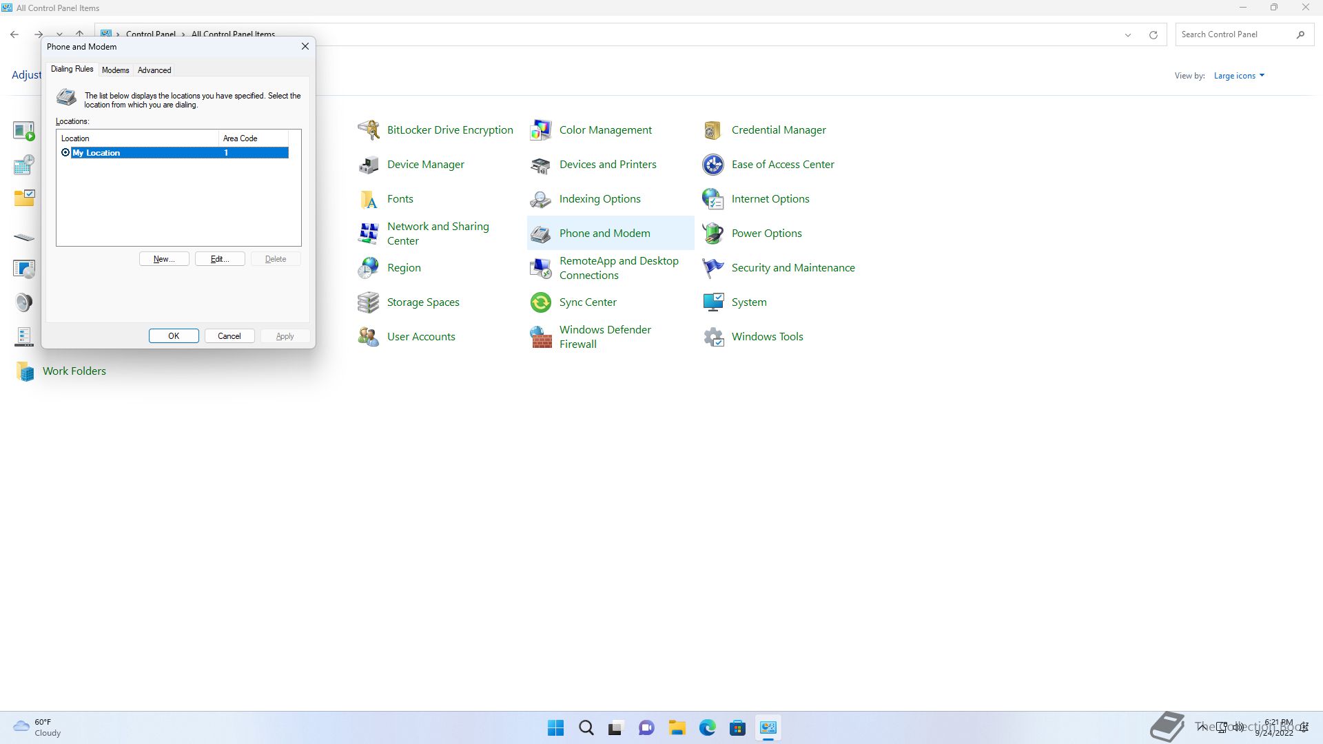Open File Explorer from the taskbar
Image resolution: width=1323 pixels, height=744 pixels.
pyautogui.click(x=677, y=727)
